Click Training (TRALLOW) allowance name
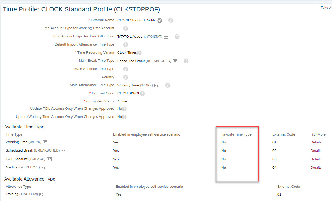This screenshot has height=201, width=332. [22, 194]
